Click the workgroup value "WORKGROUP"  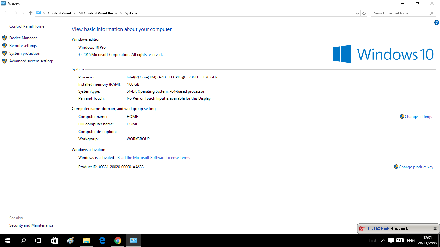tap(138, 139)
